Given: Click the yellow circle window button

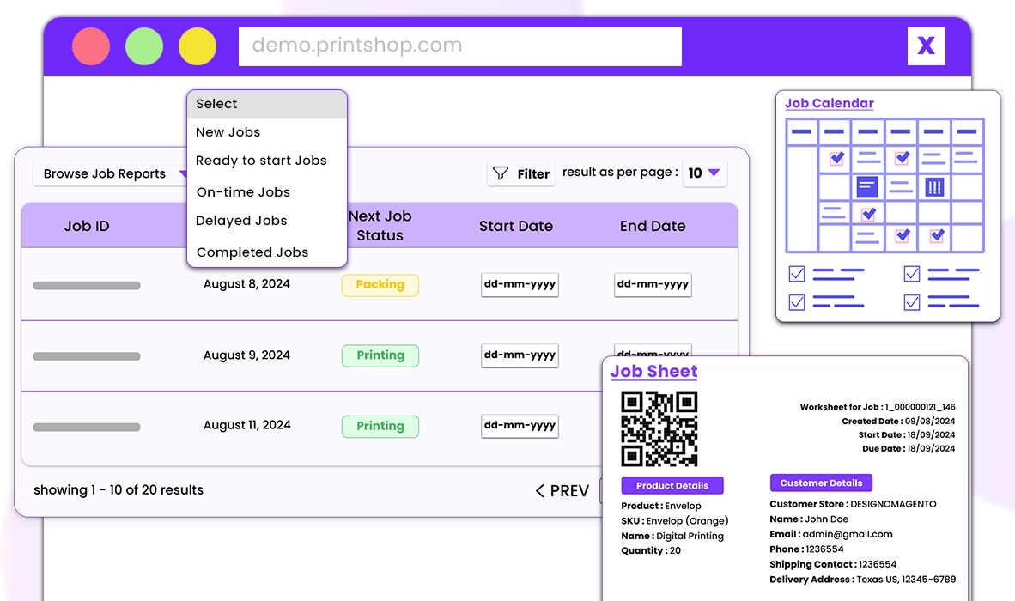Looking at the screenshot, I should 198,46.
